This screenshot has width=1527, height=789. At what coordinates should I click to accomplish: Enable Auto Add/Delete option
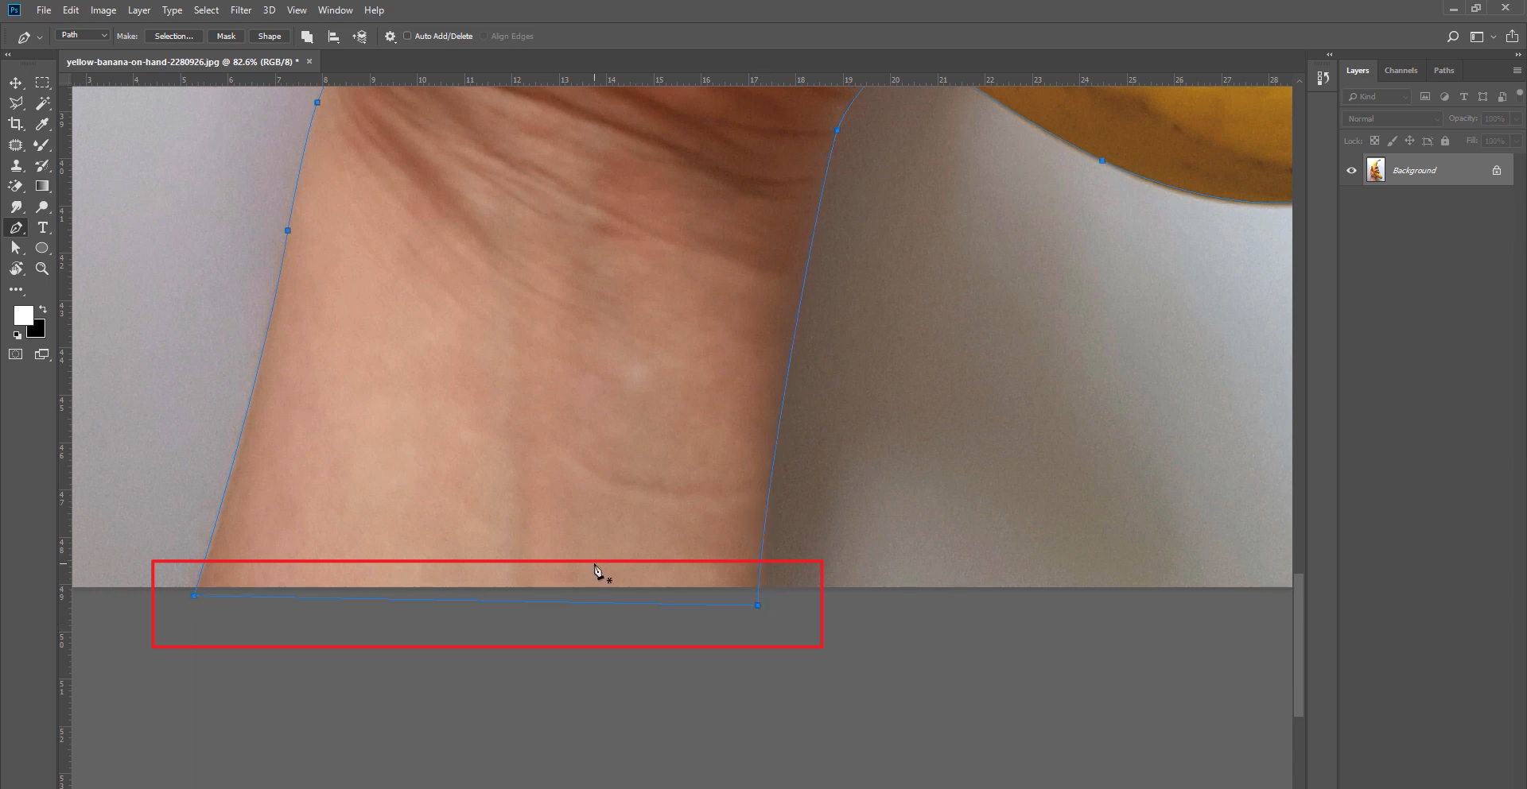406,36
